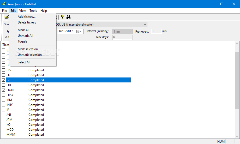The image size is (240, 144).
Task: Click the list scrollbar up arrow
Action: [237, 44]
